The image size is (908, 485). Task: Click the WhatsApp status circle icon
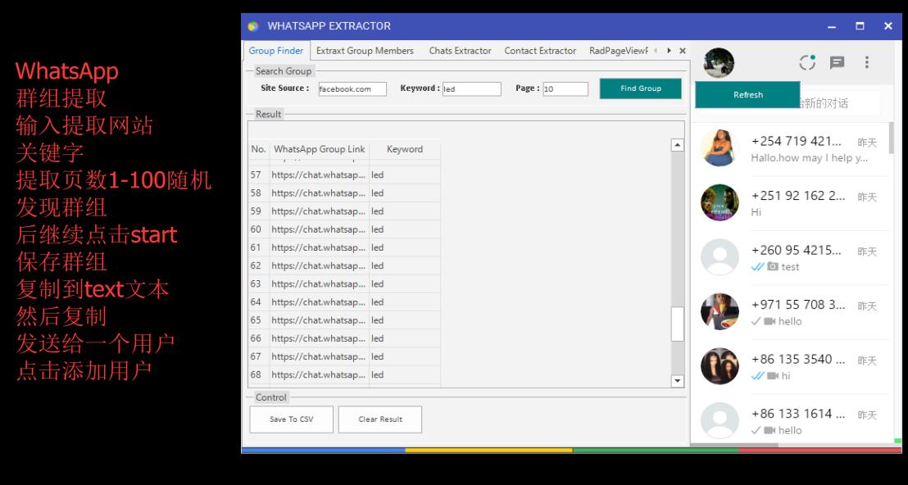tap(808, 62)
